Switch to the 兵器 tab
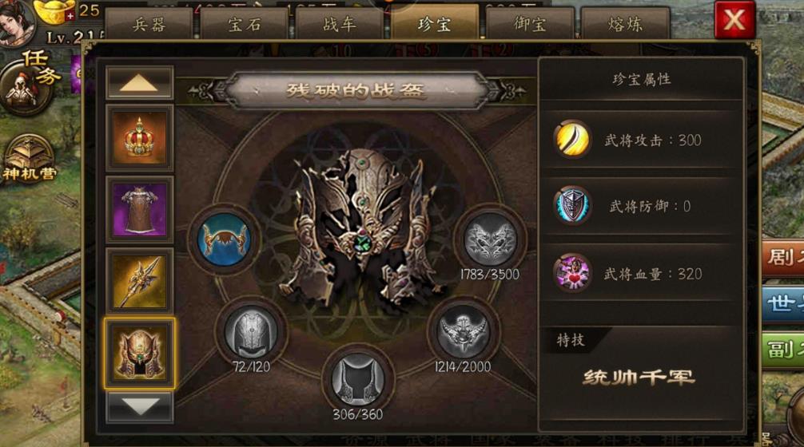The height and width of the screenshot is (447, 804). pyautogui.click(x=149, y=24)
